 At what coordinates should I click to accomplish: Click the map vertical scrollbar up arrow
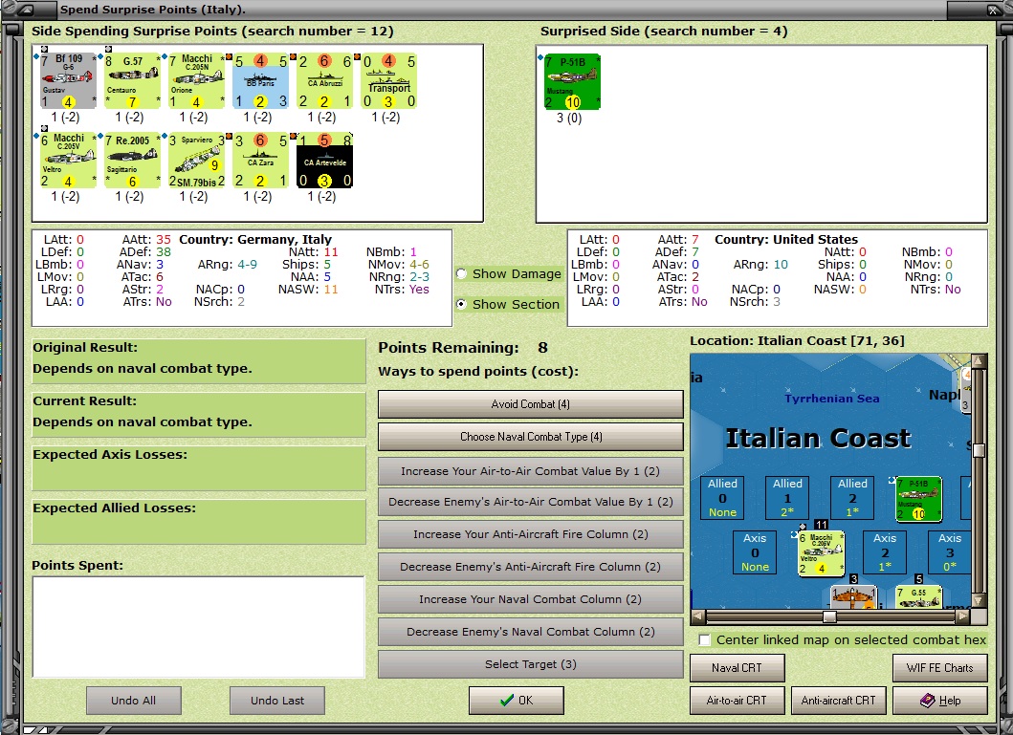click(980, 360)
